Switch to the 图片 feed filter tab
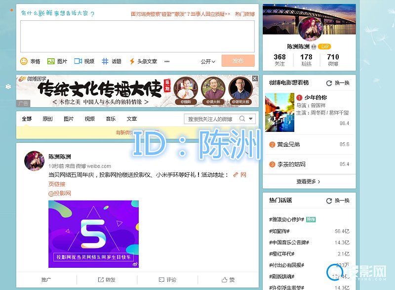The image size is (395, 290). tap(69, 119)
